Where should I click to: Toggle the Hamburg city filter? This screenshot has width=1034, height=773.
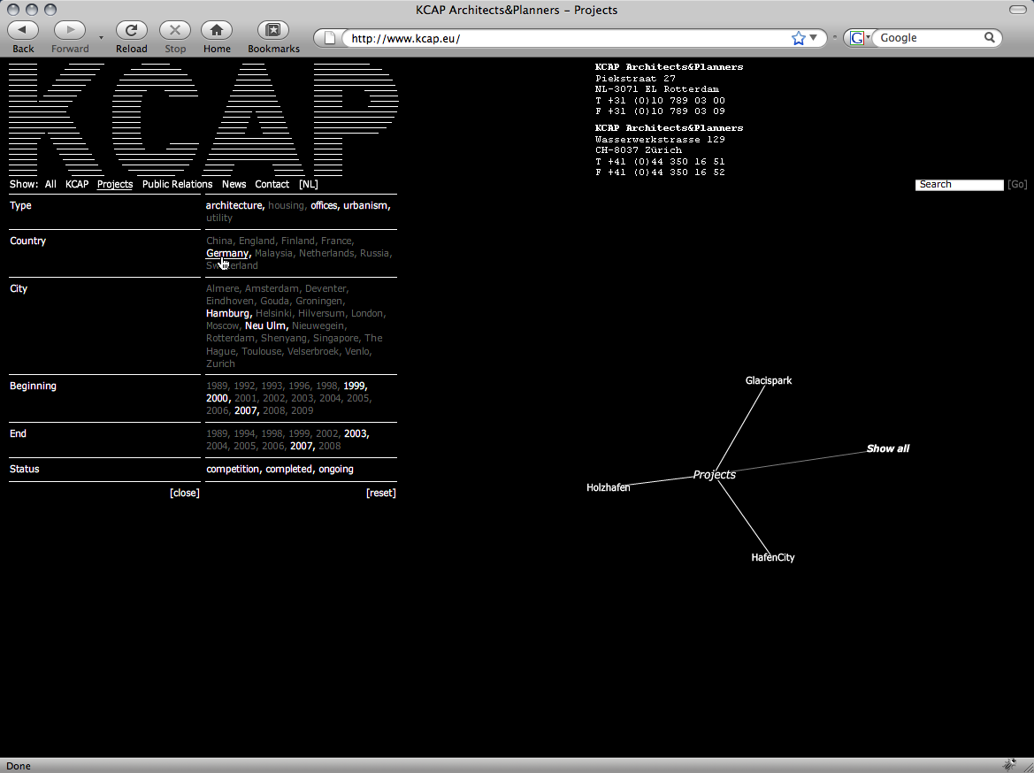point(227,313)
